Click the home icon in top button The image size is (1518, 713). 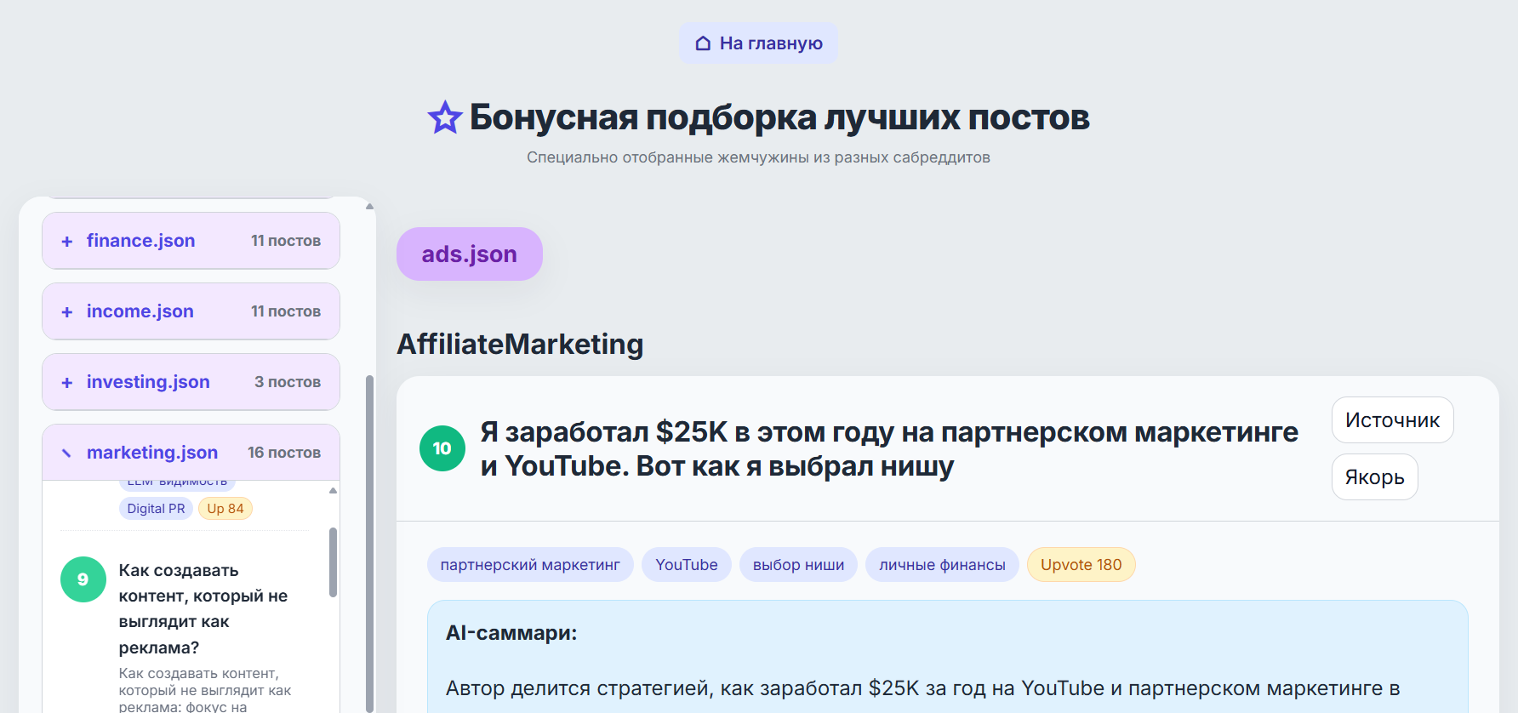click(x=703, y=43)
